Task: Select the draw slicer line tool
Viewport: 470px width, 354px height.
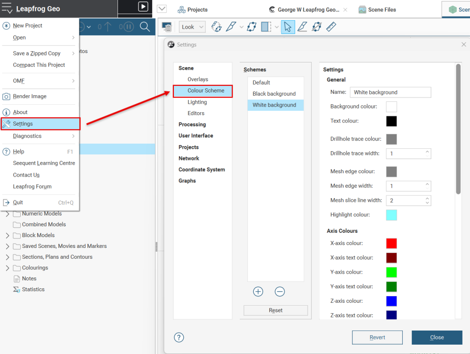Action: (231, 27)
